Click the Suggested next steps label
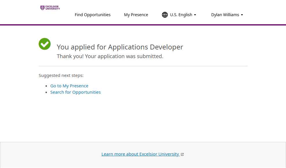The width and height of the screenshot is (286, 168). click(61, 75)
